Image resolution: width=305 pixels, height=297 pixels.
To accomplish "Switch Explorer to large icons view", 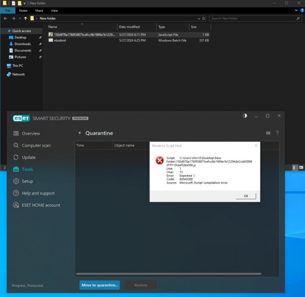I will tap(301, 168).
